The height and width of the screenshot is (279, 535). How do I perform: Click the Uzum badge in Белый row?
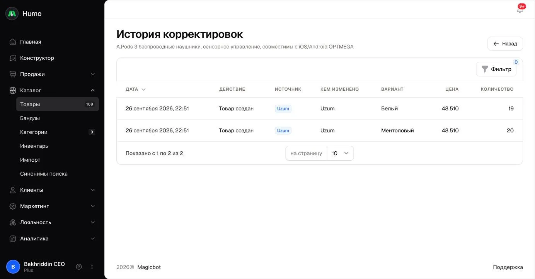(x=283, y=108)
